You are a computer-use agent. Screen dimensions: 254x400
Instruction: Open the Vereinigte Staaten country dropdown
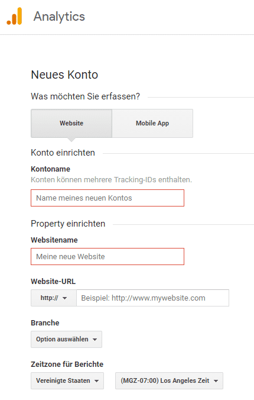[67, 380]
